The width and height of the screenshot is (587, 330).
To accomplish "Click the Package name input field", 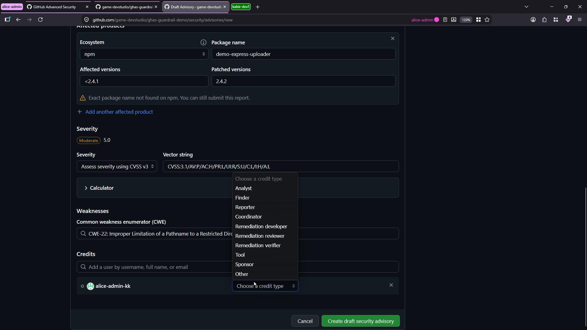I will click(303, 54).
